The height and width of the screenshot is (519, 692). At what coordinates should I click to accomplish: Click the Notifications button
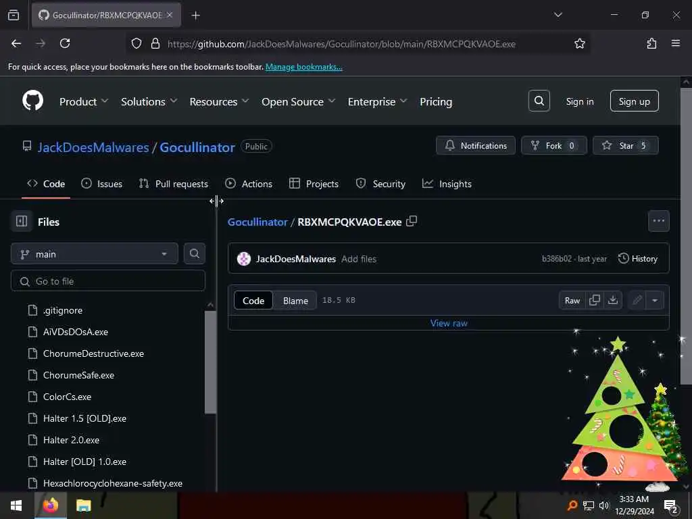[475, 146]
